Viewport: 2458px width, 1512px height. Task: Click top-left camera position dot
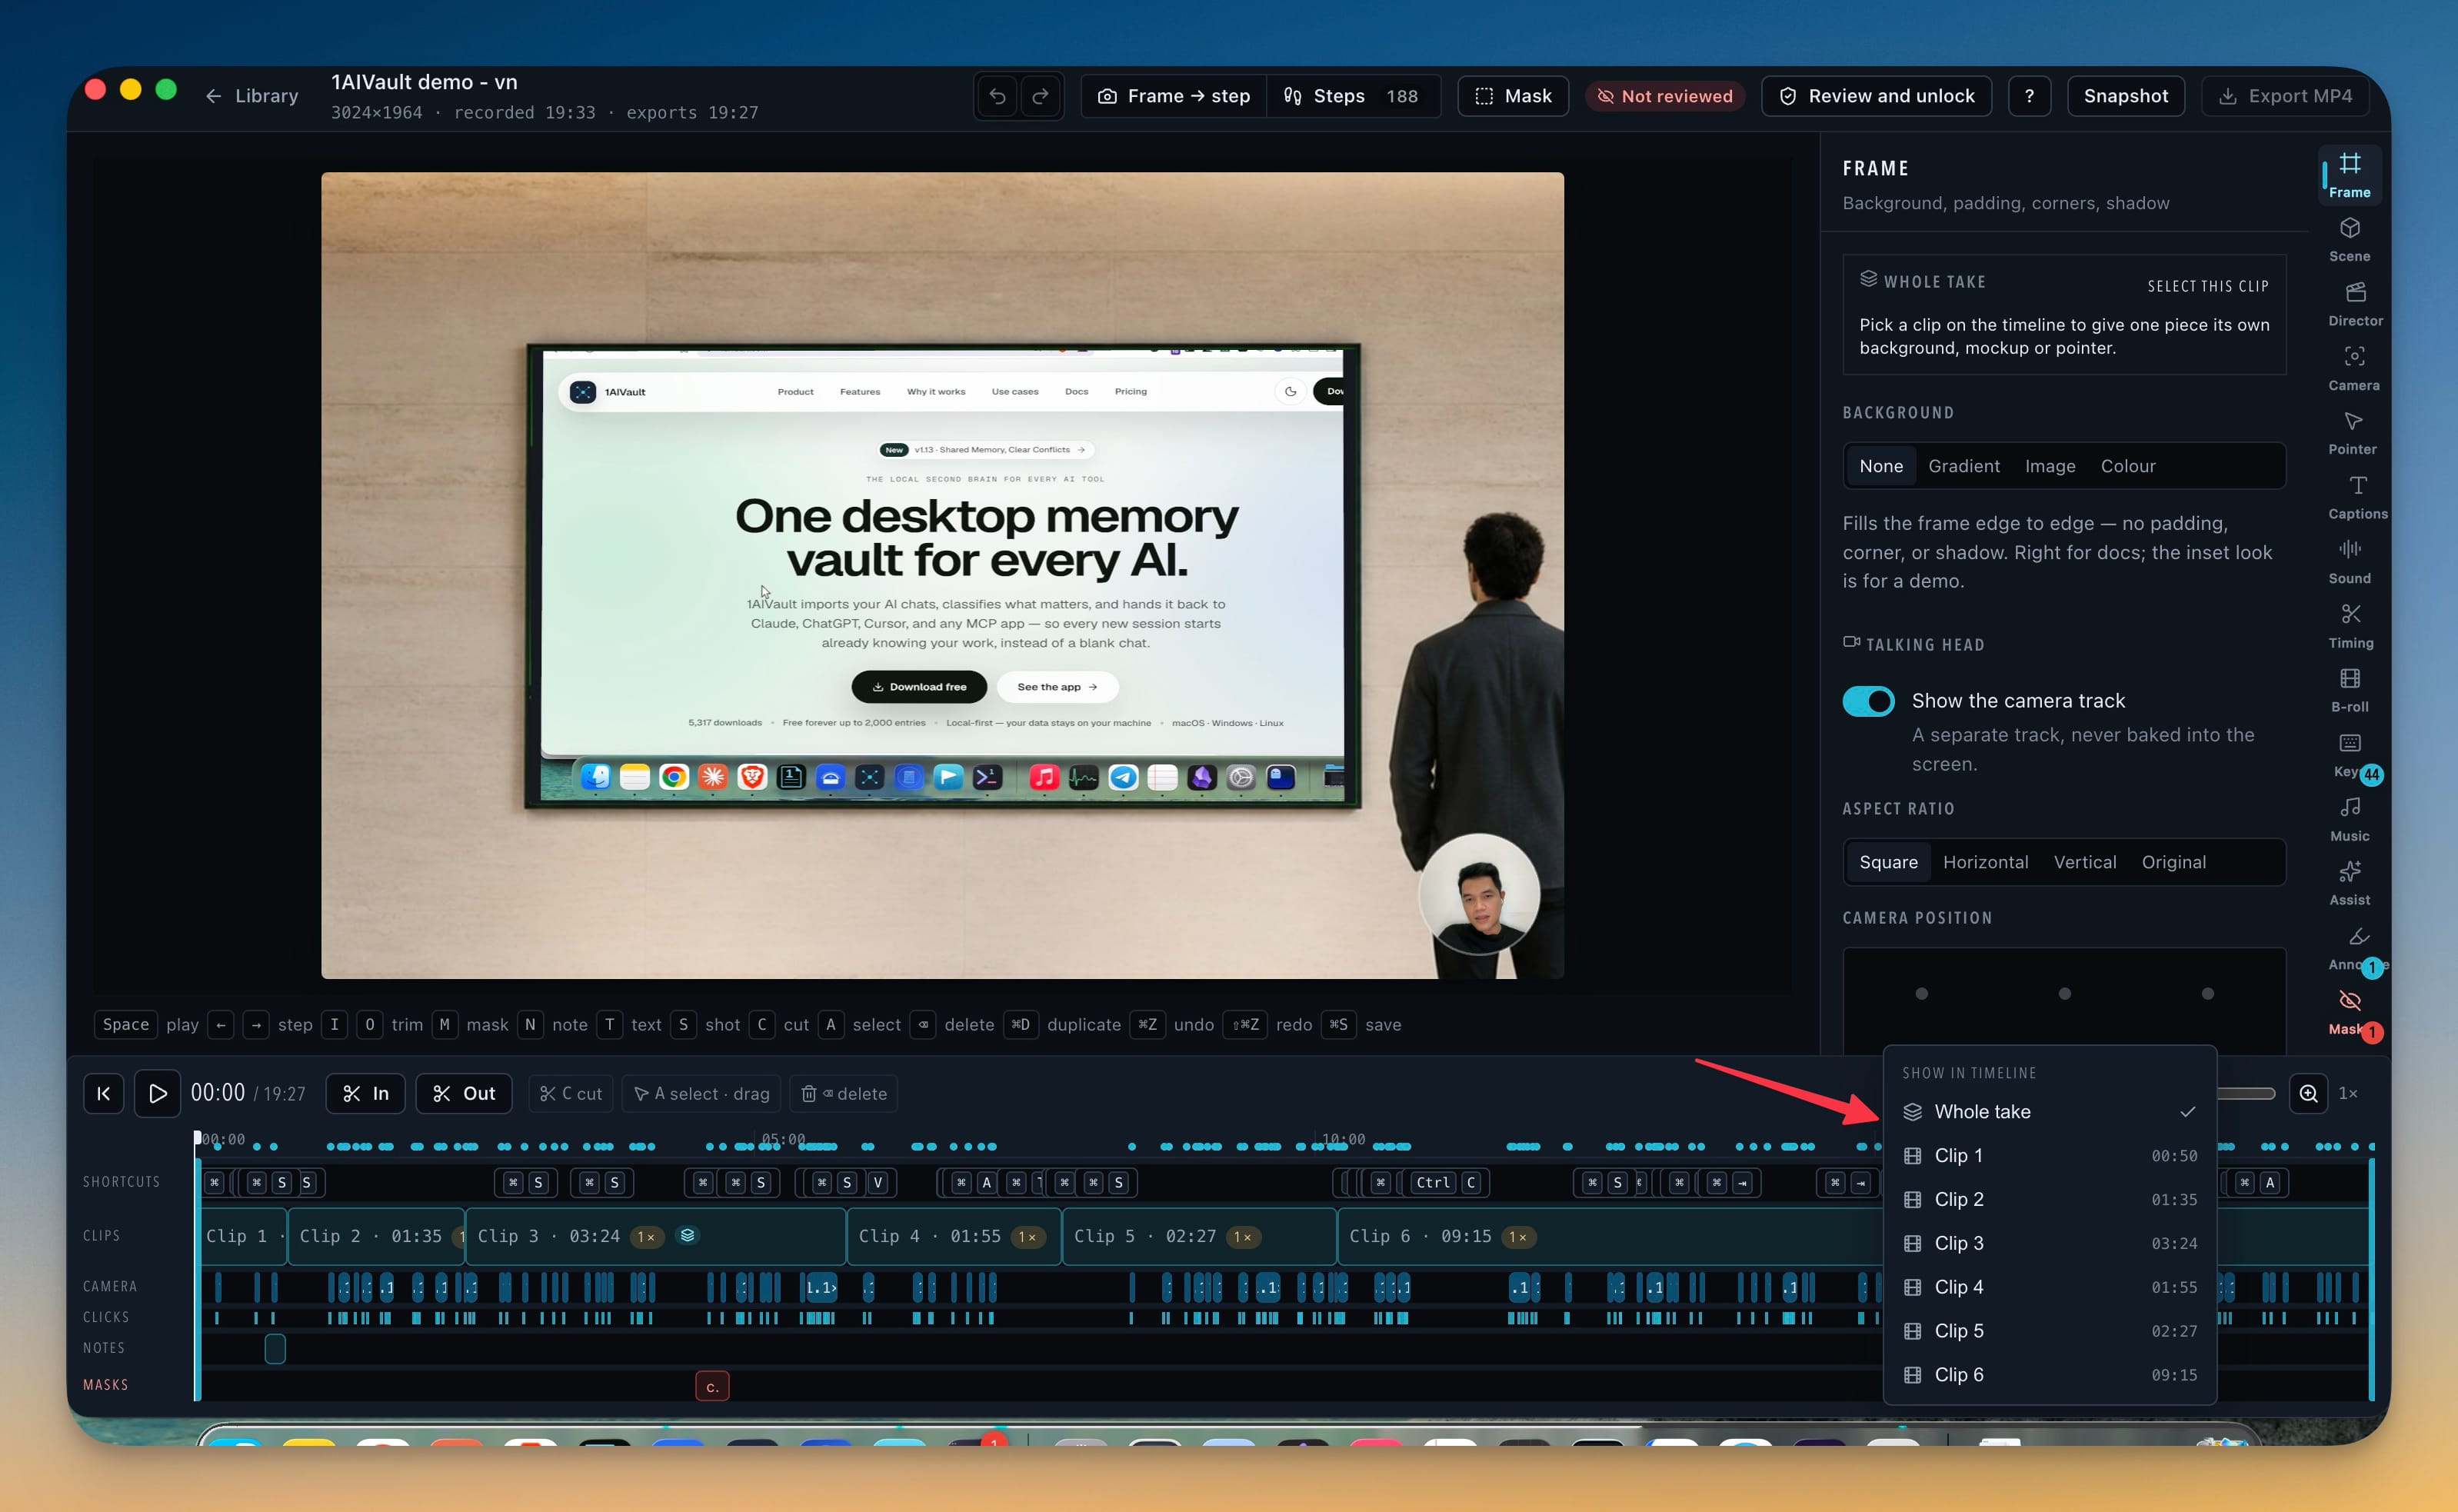(1921, 993)
